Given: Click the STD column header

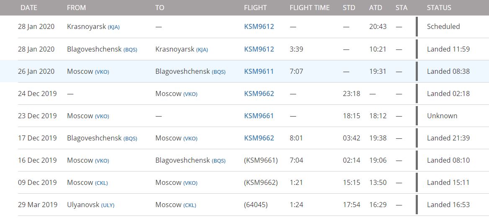Looking at the screenshot, I should point(349,8).
